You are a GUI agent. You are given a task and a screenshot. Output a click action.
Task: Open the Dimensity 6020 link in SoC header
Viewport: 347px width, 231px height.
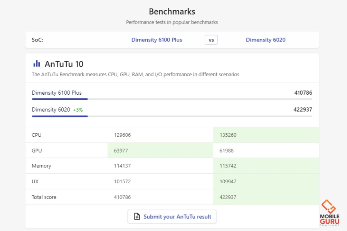[266, 40]
